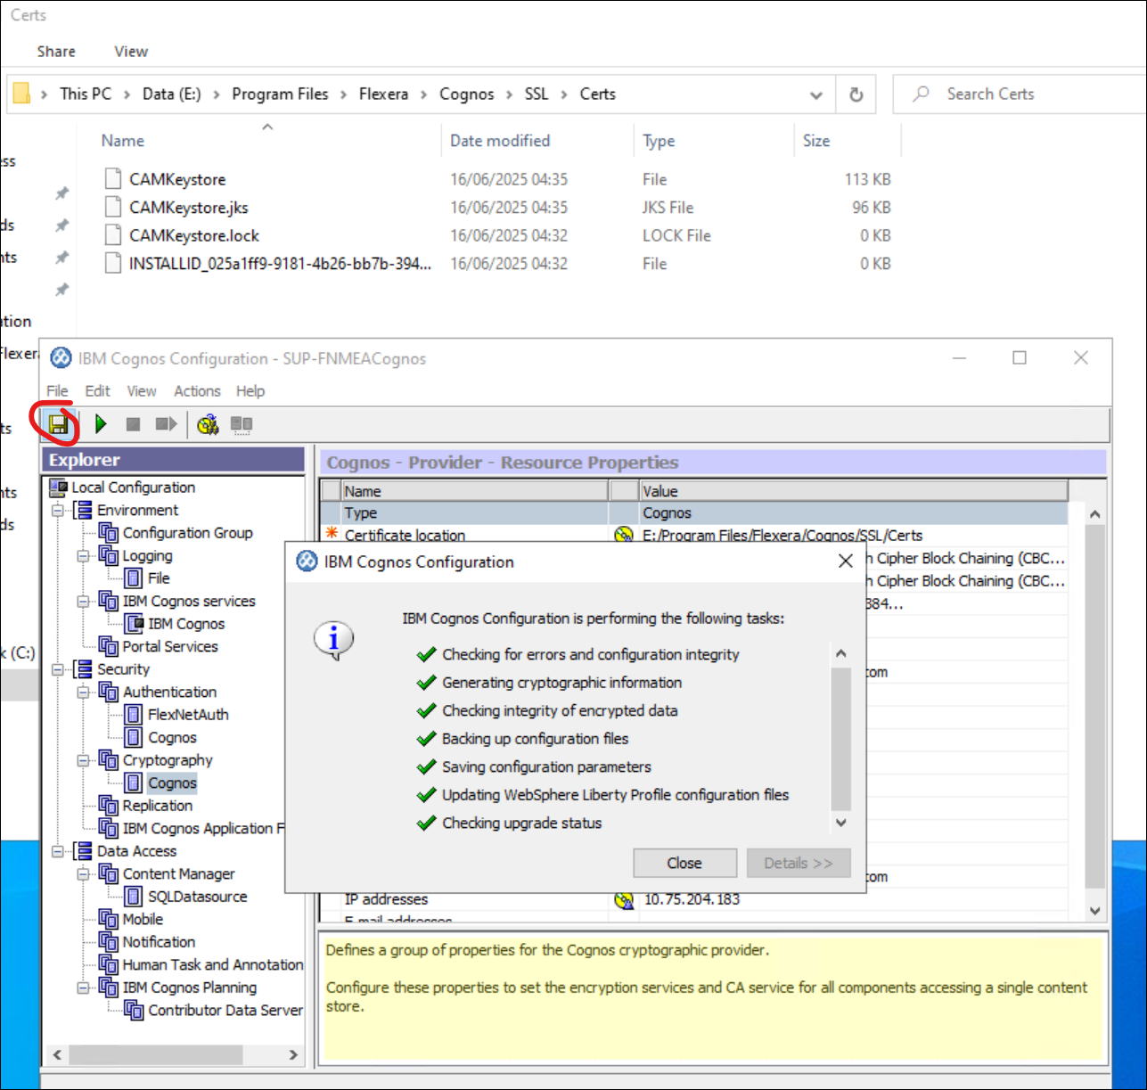Screen dimensions: 1147x1090
Task: Collapse the Logging tree node
Action: 83,556
